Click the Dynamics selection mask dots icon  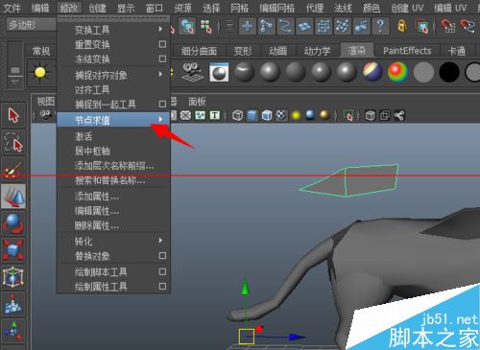343,26
